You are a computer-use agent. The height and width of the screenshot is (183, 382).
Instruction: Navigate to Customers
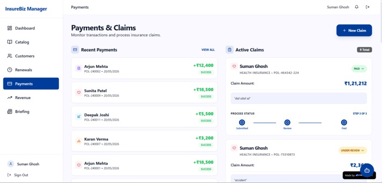click(x=31, y=56)
